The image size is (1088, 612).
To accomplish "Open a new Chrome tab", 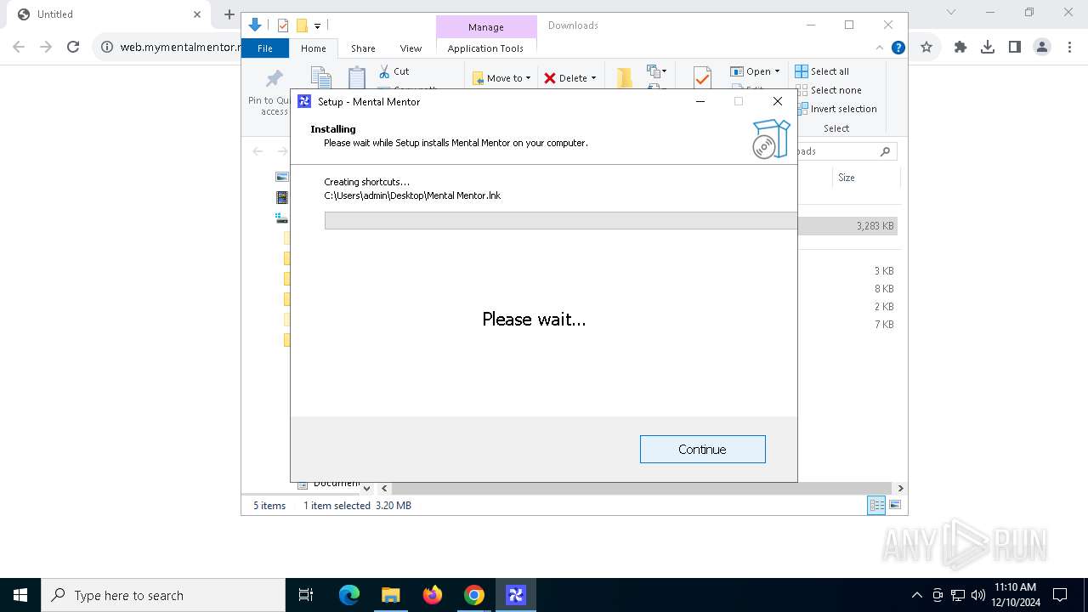I will pos(229,14).
